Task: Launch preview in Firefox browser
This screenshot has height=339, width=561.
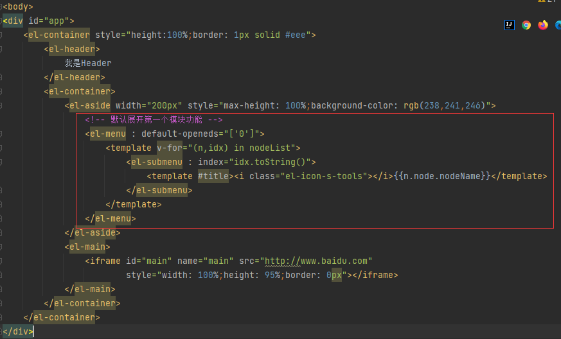Action: pyautogui.click(x=543, y=25)
